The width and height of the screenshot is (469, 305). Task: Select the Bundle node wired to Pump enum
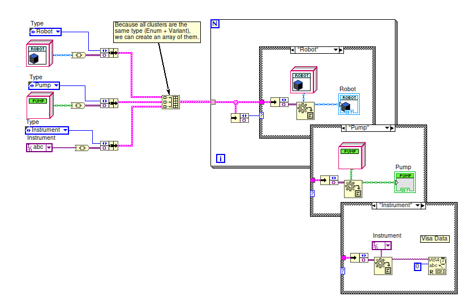point(109,103)
